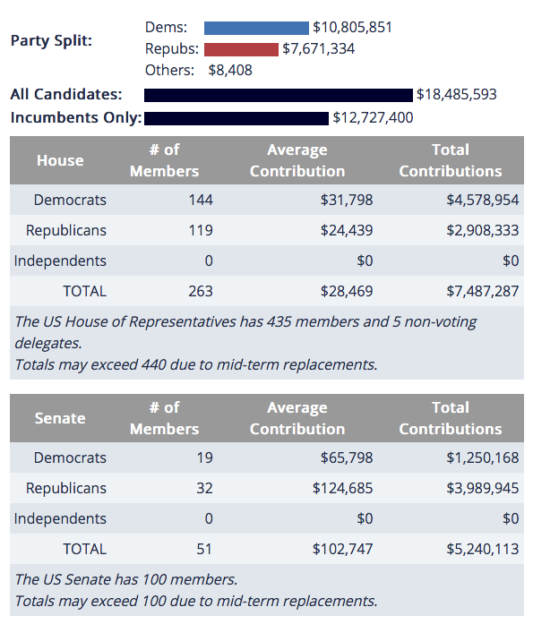
Task: Click the Senate table column header
Action: (x=60, y=418)
